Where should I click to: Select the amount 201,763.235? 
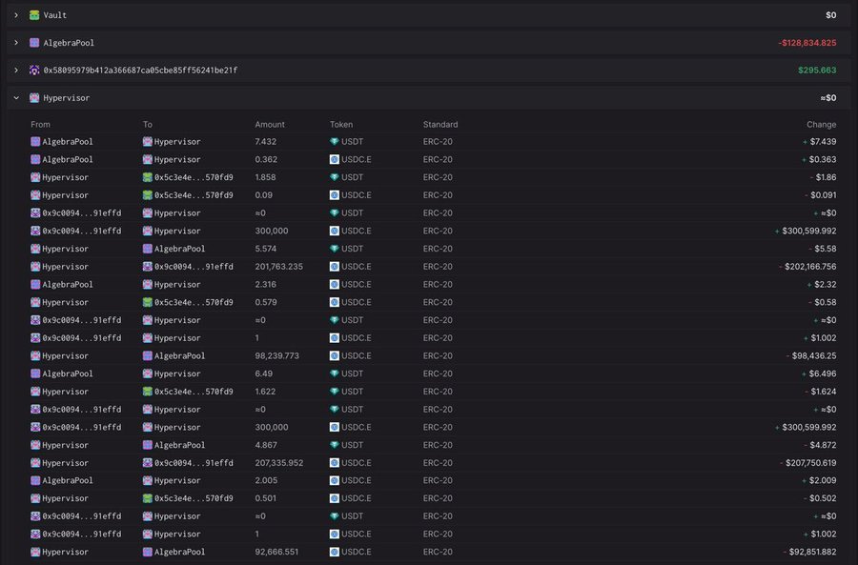(x=279, y=267)
